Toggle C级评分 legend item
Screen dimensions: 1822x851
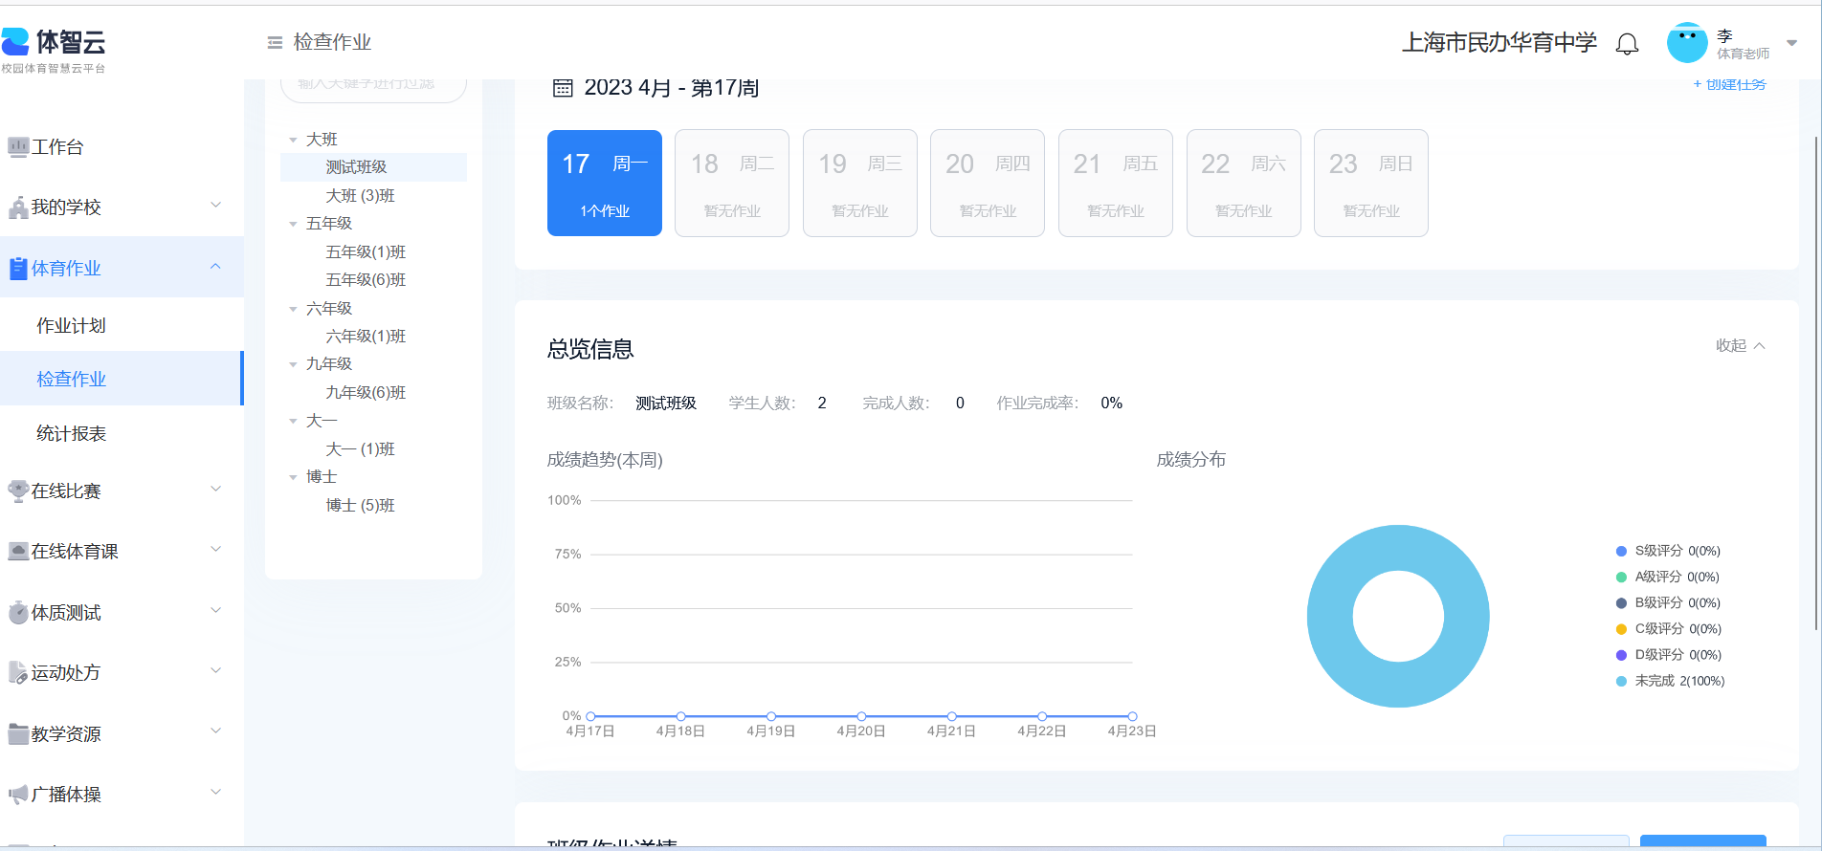[1668, 628]
